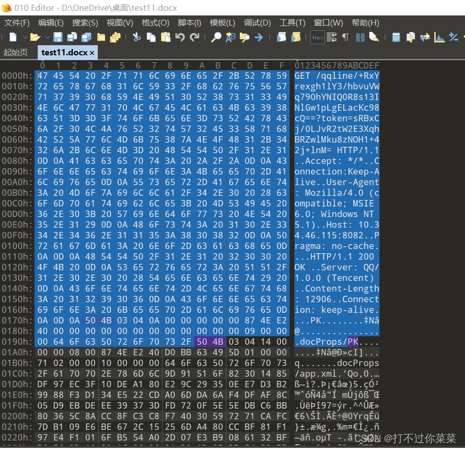
Task: Click the Check Sum question icon
Action: (410, 37)
